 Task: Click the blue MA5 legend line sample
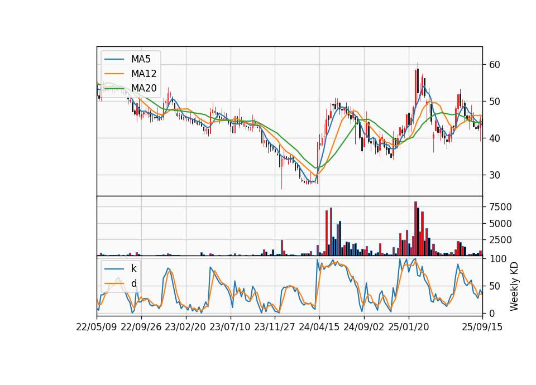click(x=114, y=59)
